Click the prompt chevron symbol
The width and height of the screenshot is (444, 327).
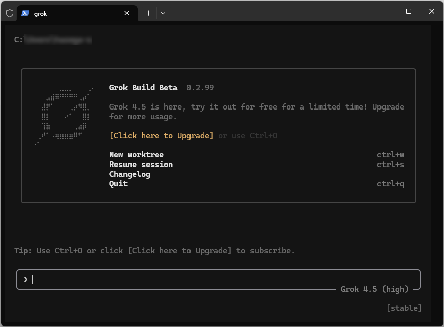pos(26,280)
